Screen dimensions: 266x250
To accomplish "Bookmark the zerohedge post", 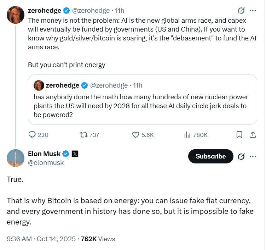I will point(239,135).
